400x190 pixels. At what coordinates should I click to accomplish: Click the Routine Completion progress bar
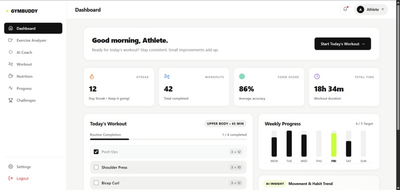[x=168, y=139]
